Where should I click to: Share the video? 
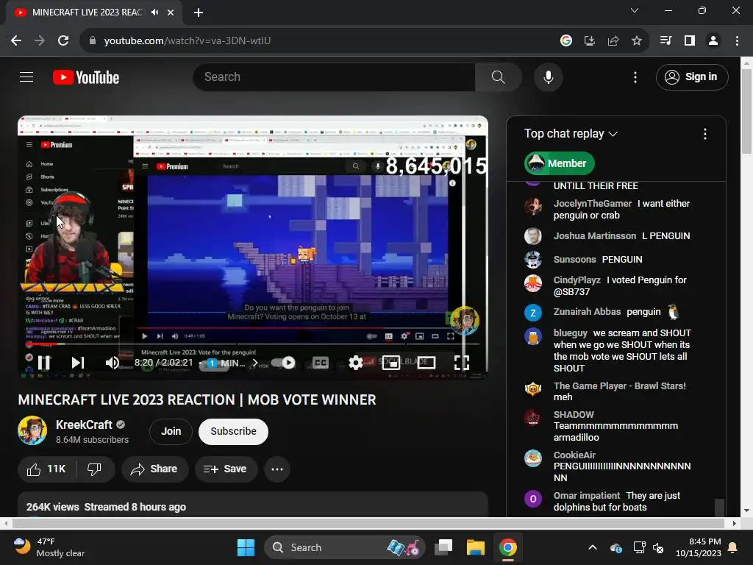[154, 469]
